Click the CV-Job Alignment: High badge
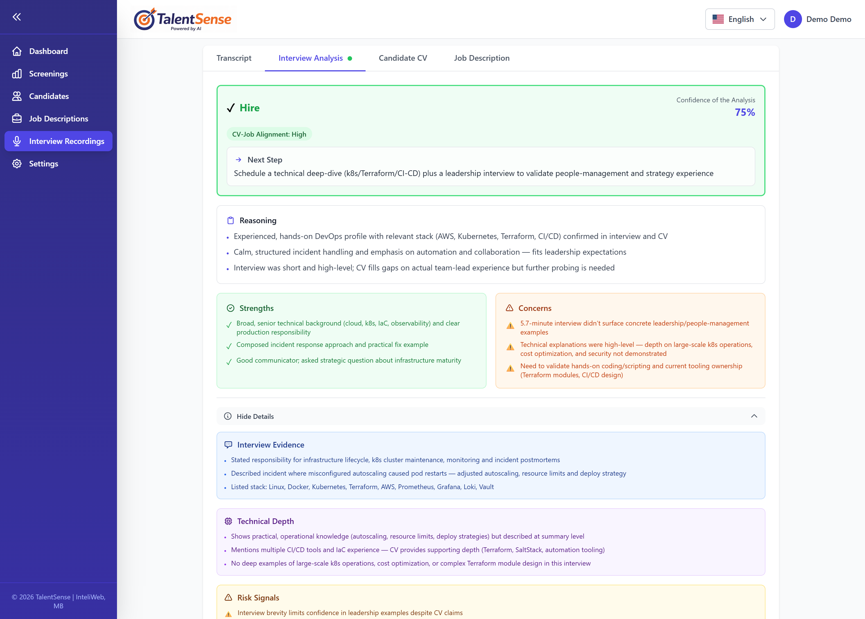Viewport: 865px width, 619px height. tap(269, 134)
